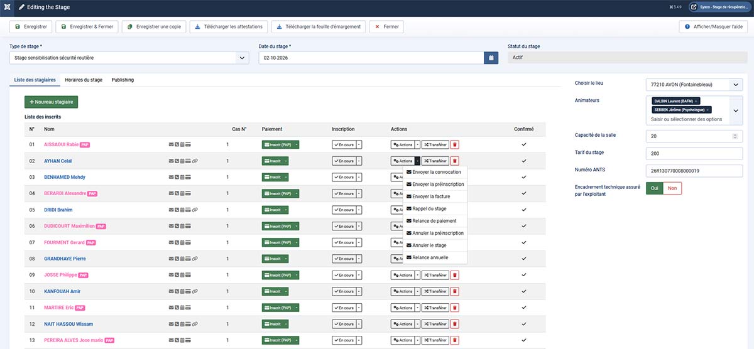754x349 pixels.
Task: Set Encadrement technique to Oui
Action: tap(655, 188)
